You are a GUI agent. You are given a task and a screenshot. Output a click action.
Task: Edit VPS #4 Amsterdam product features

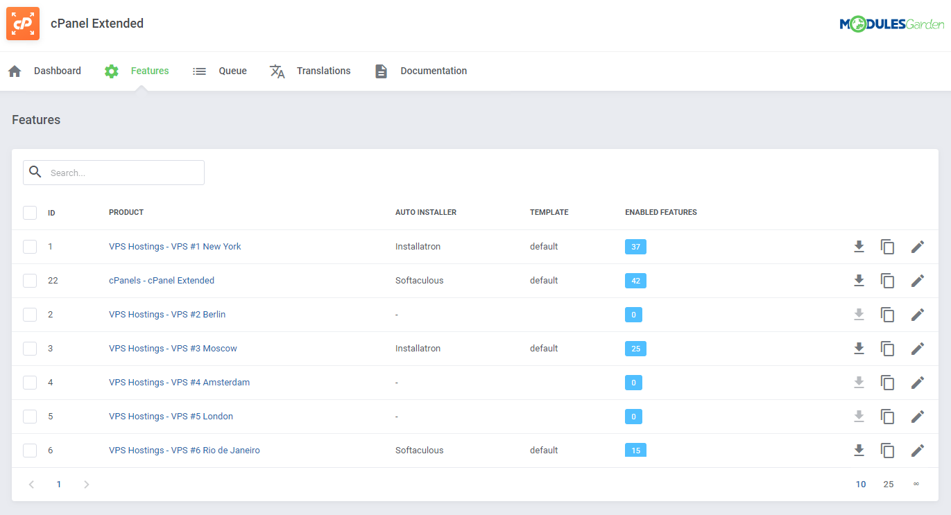pos(917,382)
